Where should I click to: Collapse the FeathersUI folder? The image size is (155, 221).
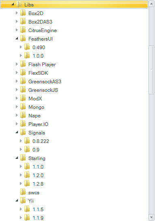click(x=17, y=39)
